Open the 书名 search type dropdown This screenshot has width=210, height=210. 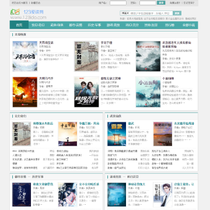[125, 13]
